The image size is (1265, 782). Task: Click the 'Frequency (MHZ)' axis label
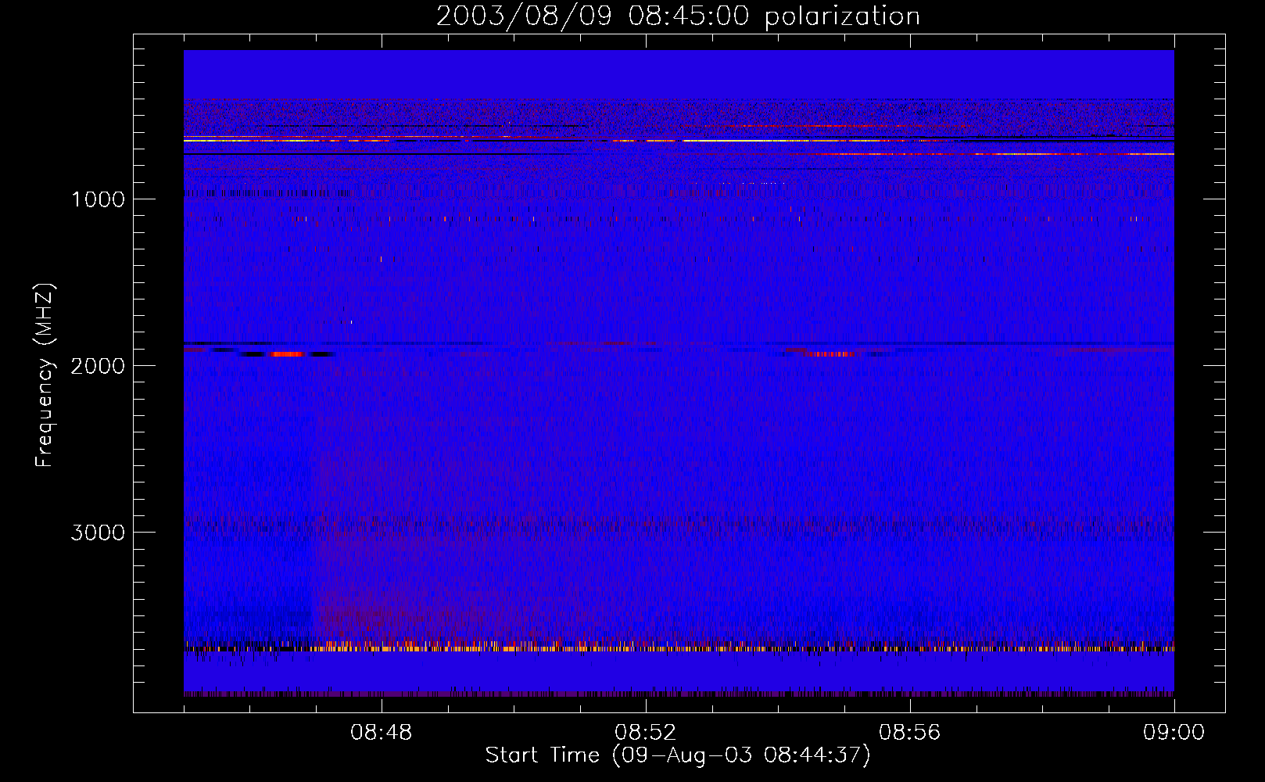(45, 375)
